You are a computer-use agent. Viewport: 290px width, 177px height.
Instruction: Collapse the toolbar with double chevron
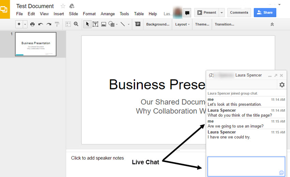click(x=272, y=25)
